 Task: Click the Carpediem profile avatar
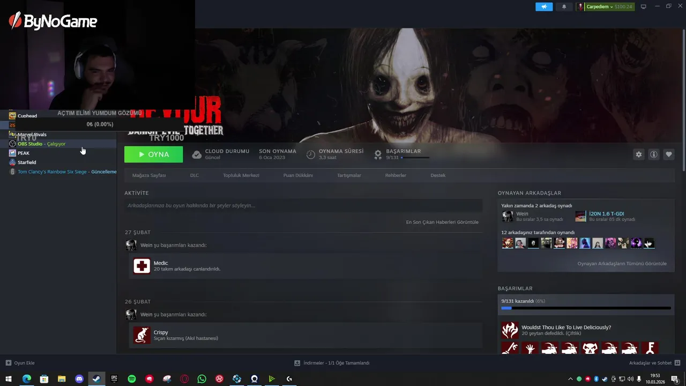[x=580, y=6]
